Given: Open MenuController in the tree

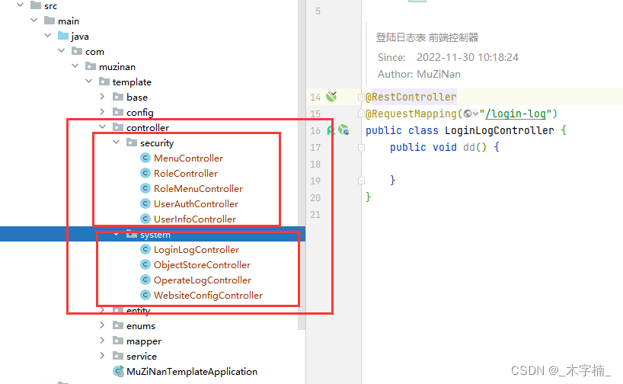Looking at the screenshot, I should coord(188,158).
